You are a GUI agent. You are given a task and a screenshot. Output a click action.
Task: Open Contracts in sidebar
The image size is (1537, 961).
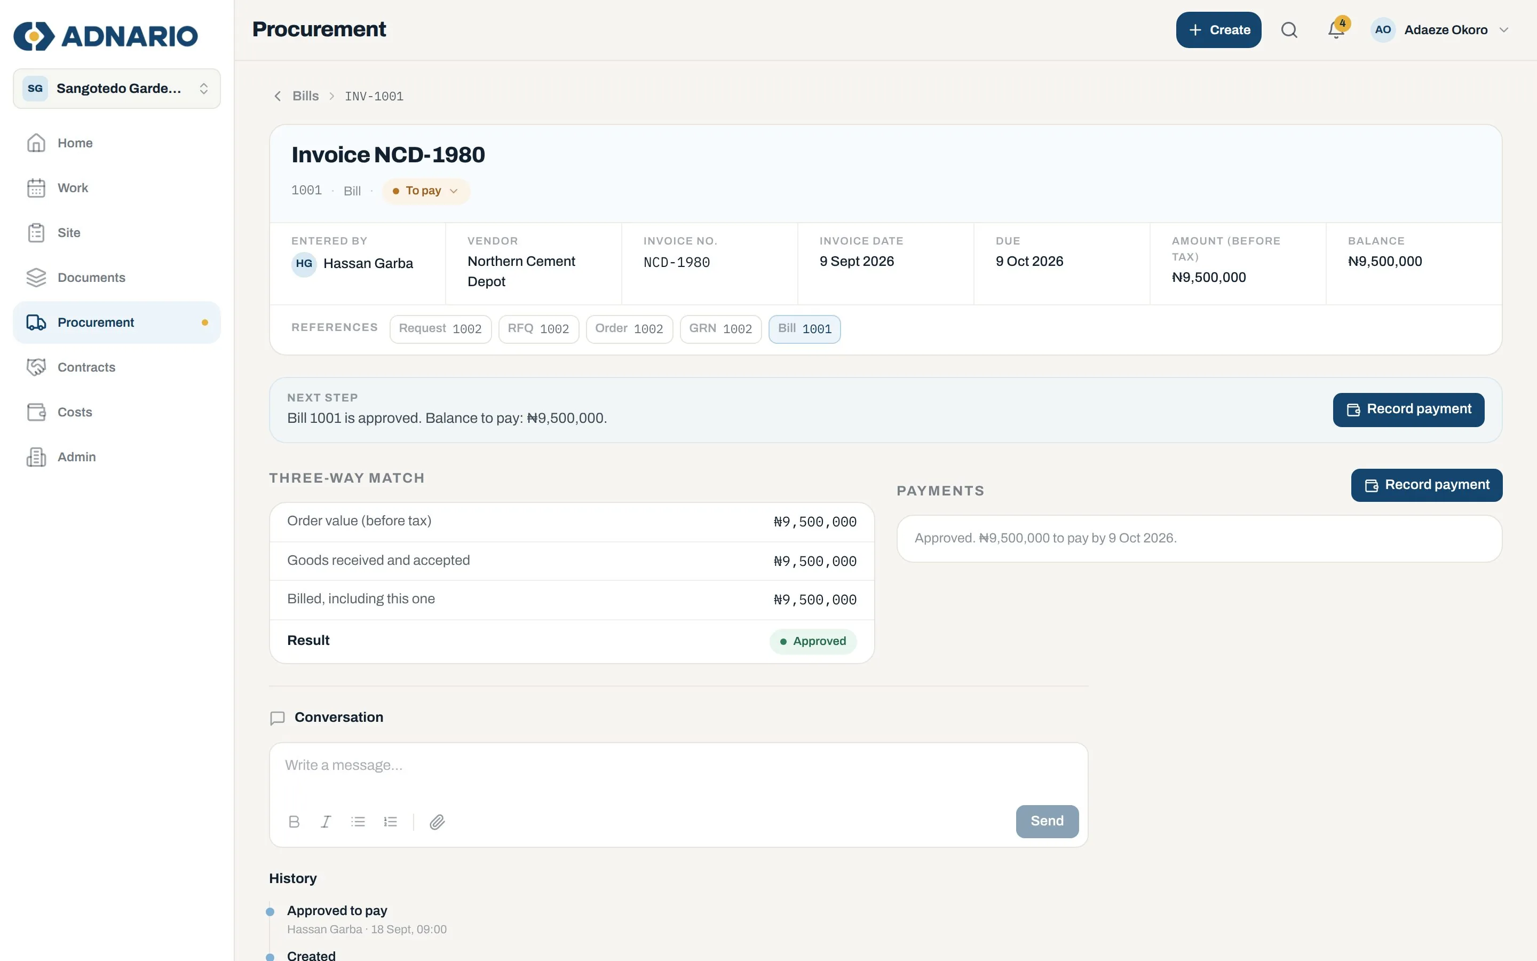(x=117, y=367)
